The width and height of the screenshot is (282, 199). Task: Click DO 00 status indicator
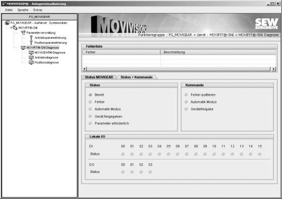[123, 172]
